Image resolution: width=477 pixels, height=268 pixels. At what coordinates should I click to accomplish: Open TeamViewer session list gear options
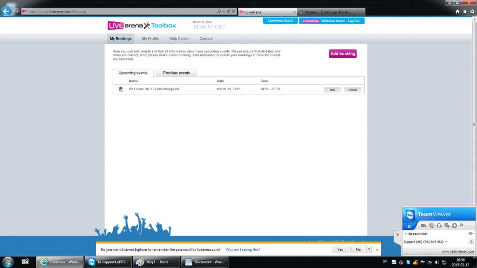point(471,234)
